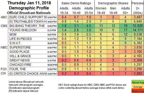Select the CBS network label
The height and width of the screenshot is (93, 144).
click(x=4, y=26)
